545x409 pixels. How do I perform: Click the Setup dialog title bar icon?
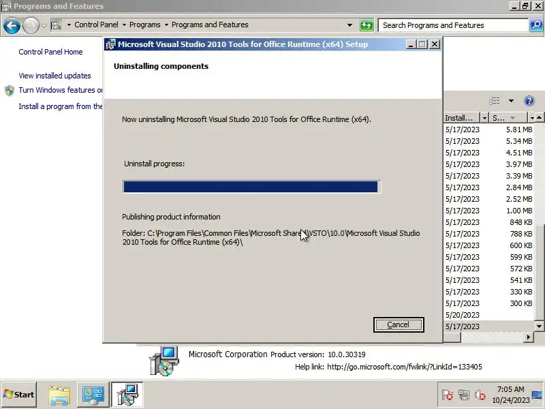click(110, 44)
